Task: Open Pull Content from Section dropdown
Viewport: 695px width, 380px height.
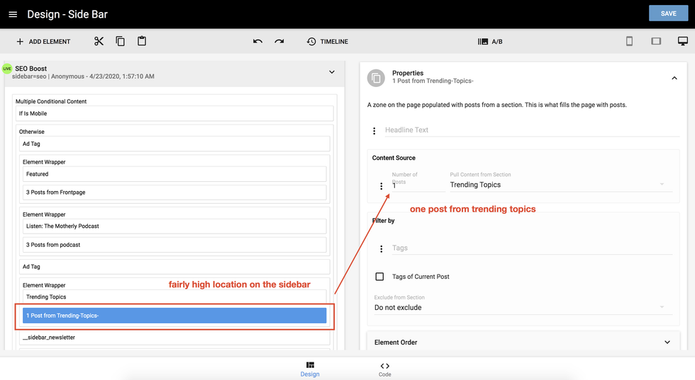Action: coord(557,185)
